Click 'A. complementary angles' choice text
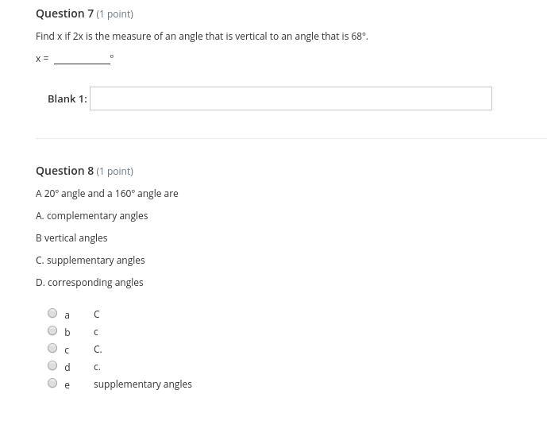The height and width of the screenshot is (421, 547). (92, 215)
